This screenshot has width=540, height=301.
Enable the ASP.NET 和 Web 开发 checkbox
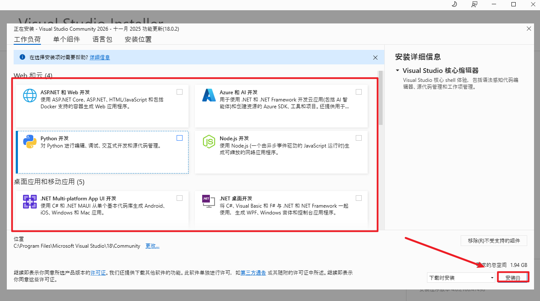point(180,92)
